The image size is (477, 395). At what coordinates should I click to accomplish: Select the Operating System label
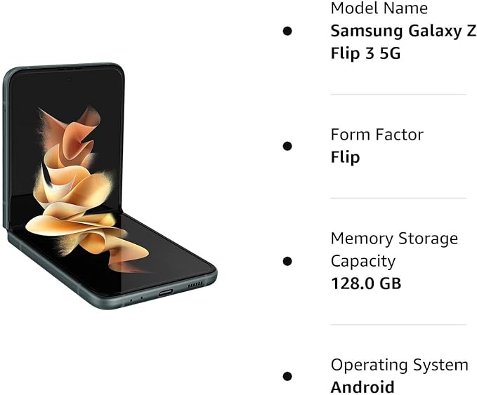click(x=400, y=365)
